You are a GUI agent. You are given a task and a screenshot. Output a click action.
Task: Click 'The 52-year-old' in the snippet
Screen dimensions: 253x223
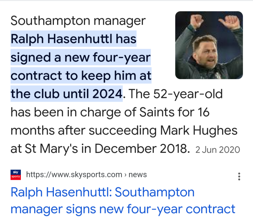point(176,94)
